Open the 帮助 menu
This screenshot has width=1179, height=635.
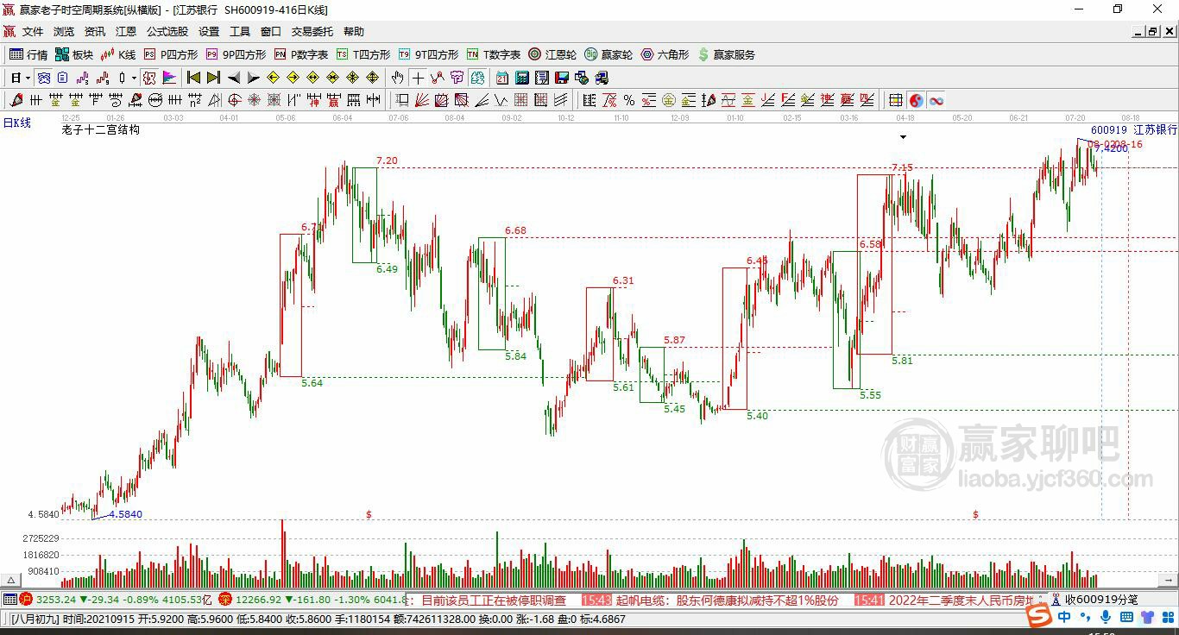click(353, 32)
